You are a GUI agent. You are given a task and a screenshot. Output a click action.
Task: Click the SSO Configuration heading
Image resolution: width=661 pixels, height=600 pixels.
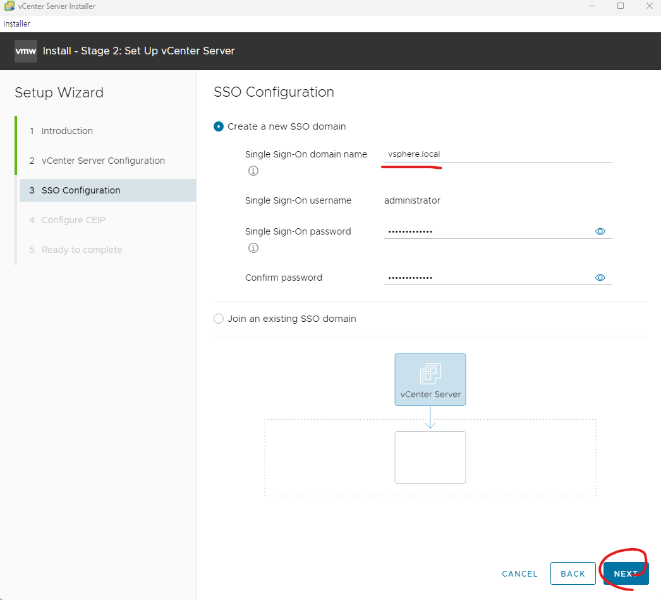(274, 92)
